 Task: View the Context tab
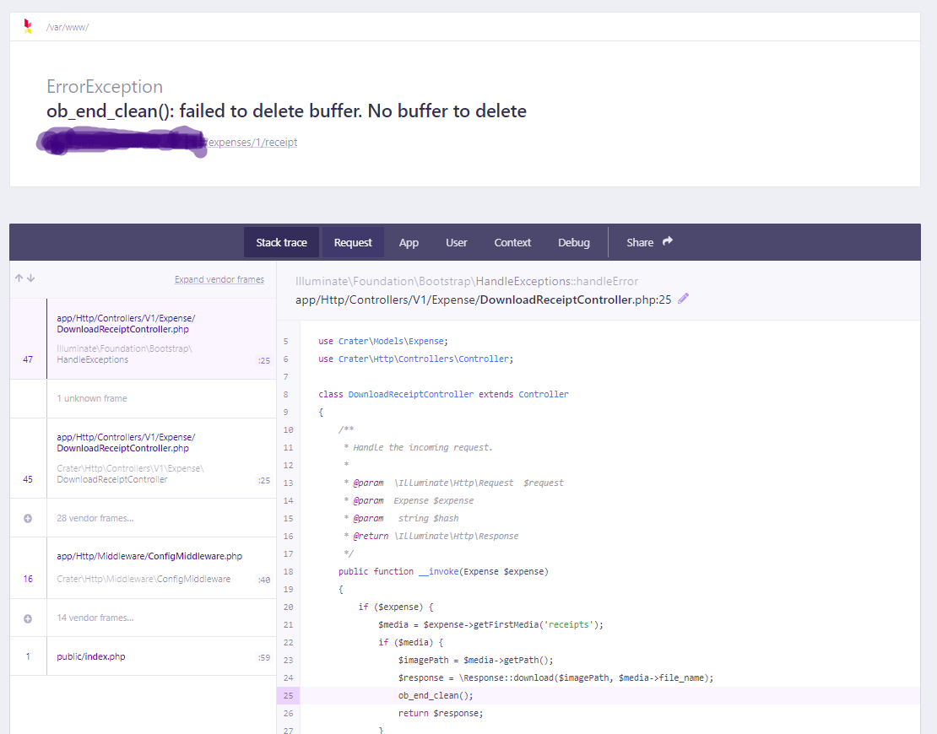(512, 242)
